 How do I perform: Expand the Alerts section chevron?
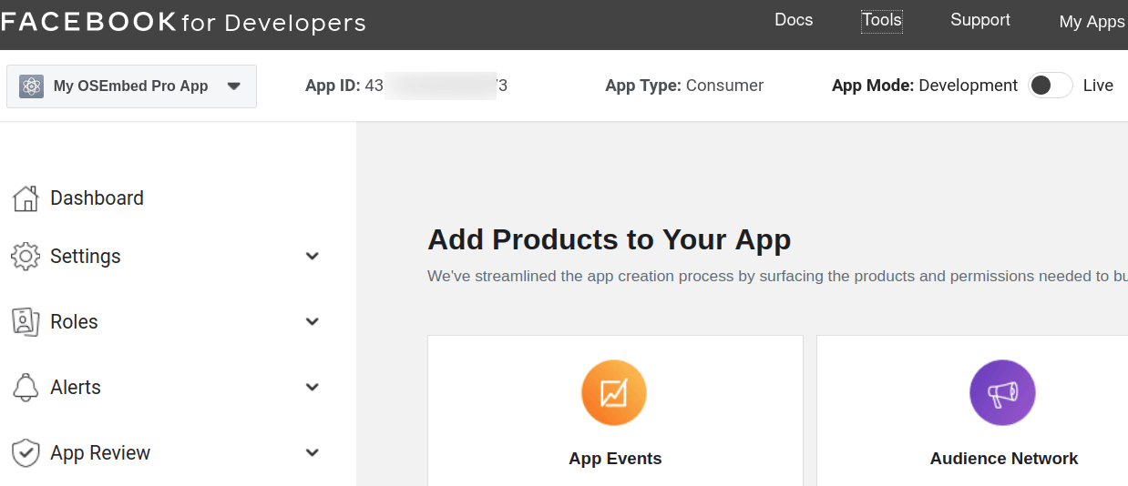pos(313,388)
